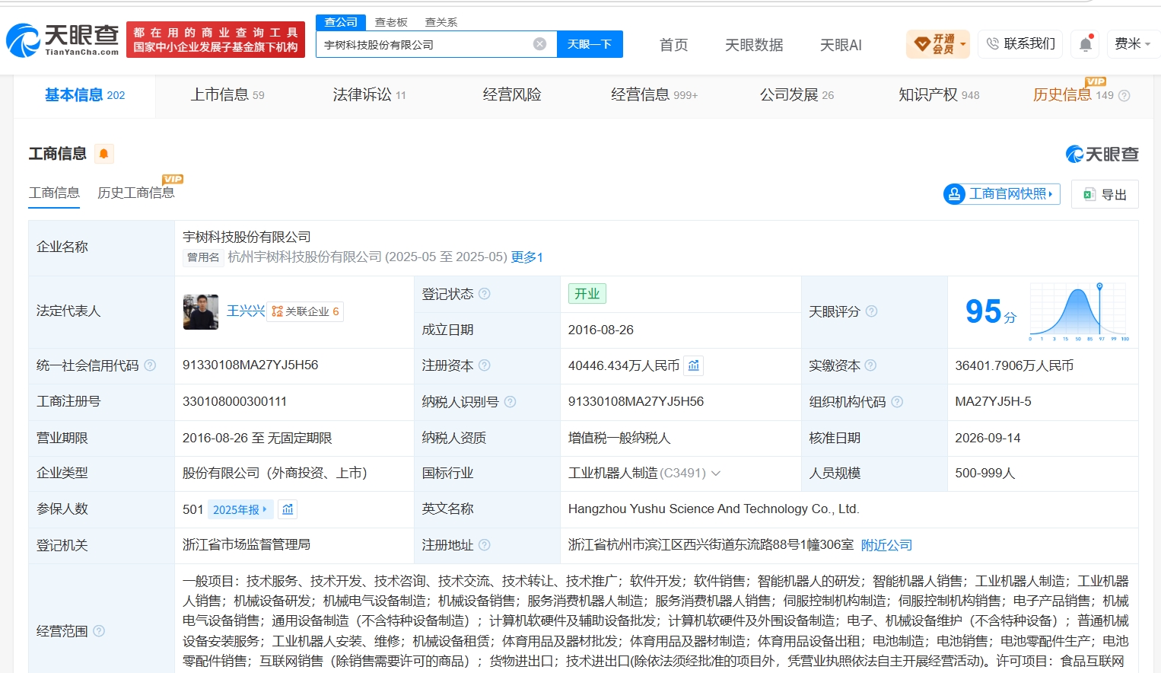The height and width of the screenshot is (673, 1161).
Task: Click help icon next to 注册资本 label
Action: coord(485,365)
